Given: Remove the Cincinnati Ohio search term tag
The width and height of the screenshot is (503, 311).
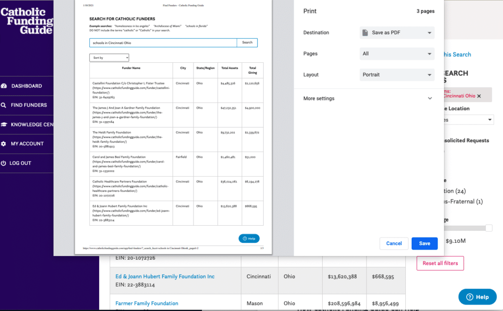Looking at the screenshot, I should pos(479,96).
